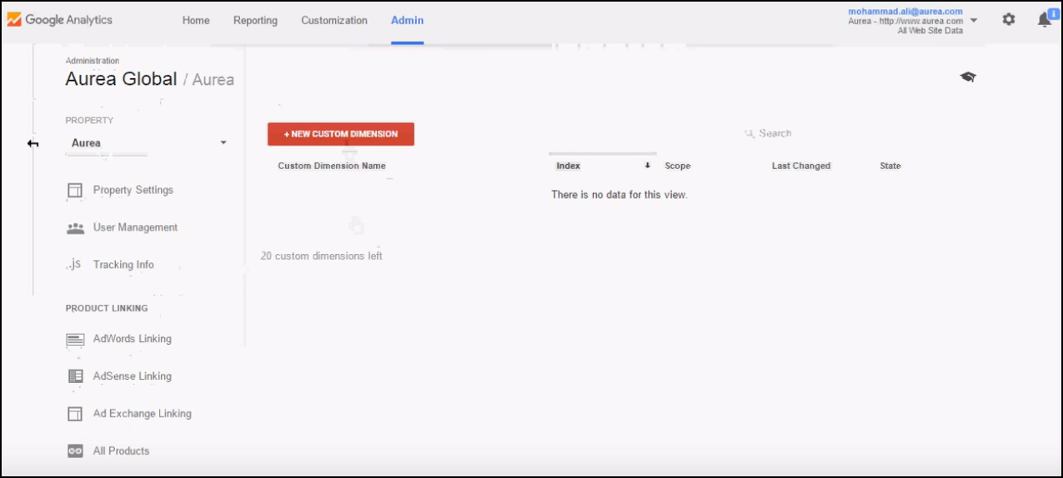Click the Google Analytics logo

[59, 20]
